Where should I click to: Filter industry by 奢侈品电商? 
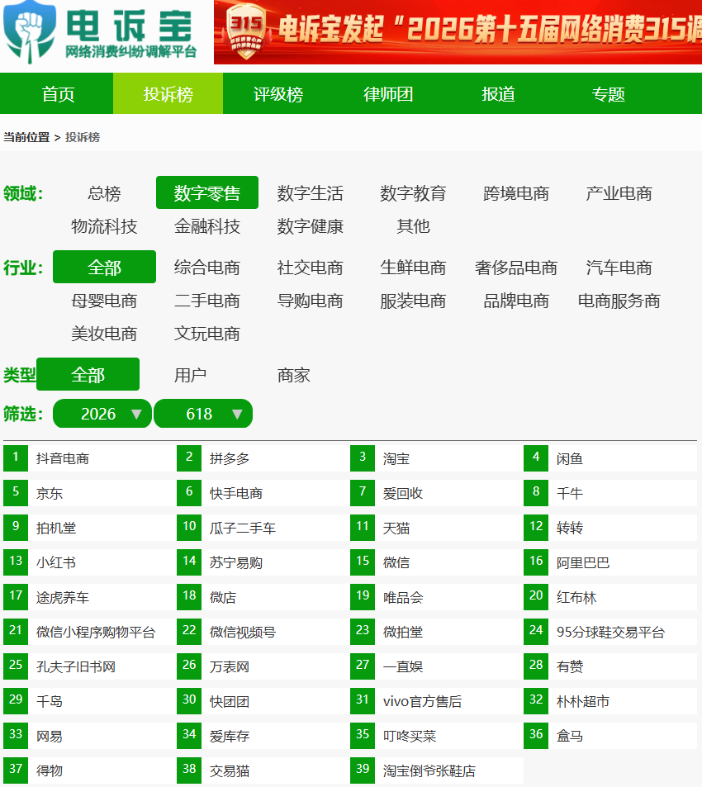(516, 267)
